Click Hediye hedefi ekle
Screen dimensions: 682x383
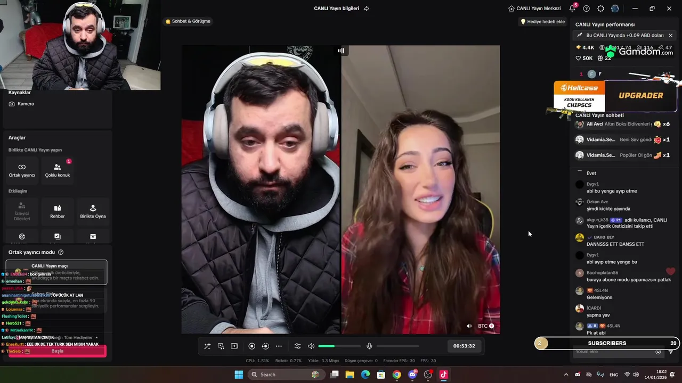coord(542,21)
